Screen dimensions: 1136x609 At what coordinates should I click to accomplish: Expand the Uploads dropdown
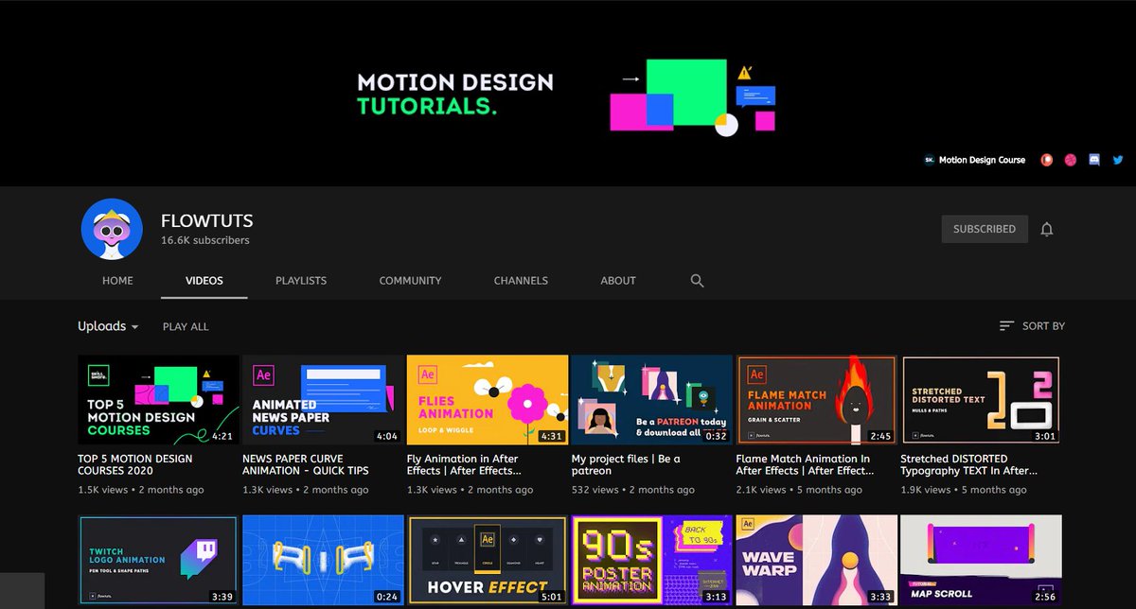point(108,326)
